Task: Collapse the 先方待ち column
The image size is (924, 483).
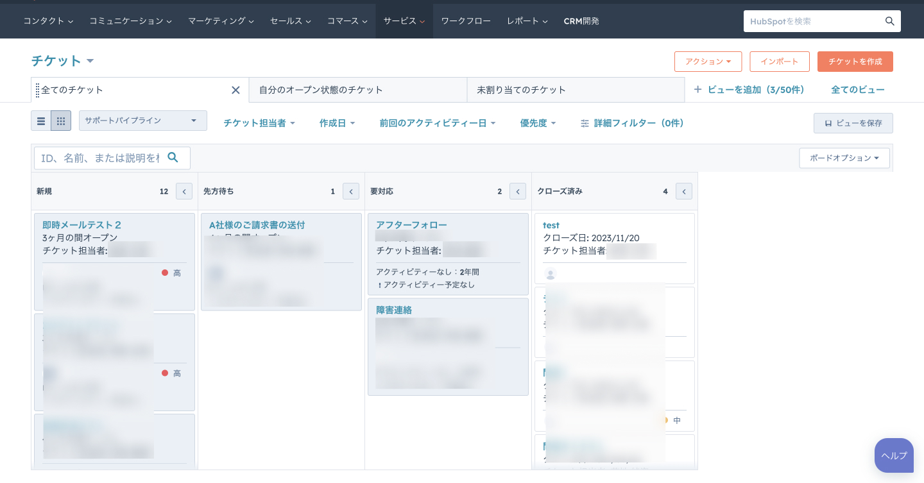Action: (351, 191)
